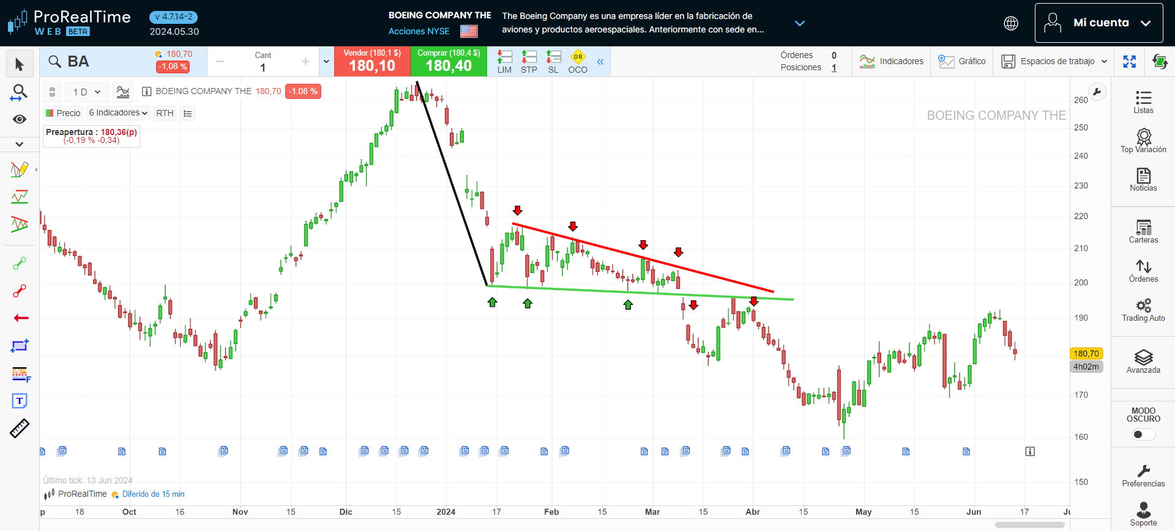Choose the text annotation tool
The height and width of the screenshot is (531, 1175).
[20, 401]
